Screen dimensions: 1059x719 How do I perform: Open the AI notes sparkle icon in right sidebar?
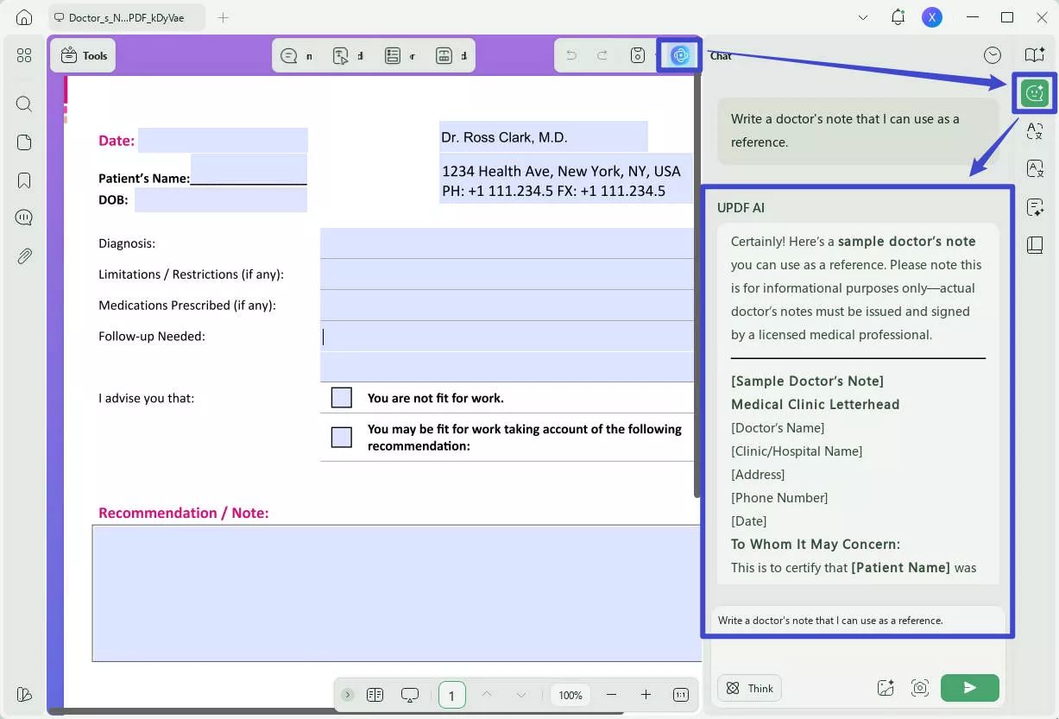[x=1035, y=207]
